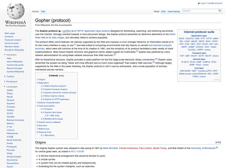Open University of Minnesota link

click(203, 148)
